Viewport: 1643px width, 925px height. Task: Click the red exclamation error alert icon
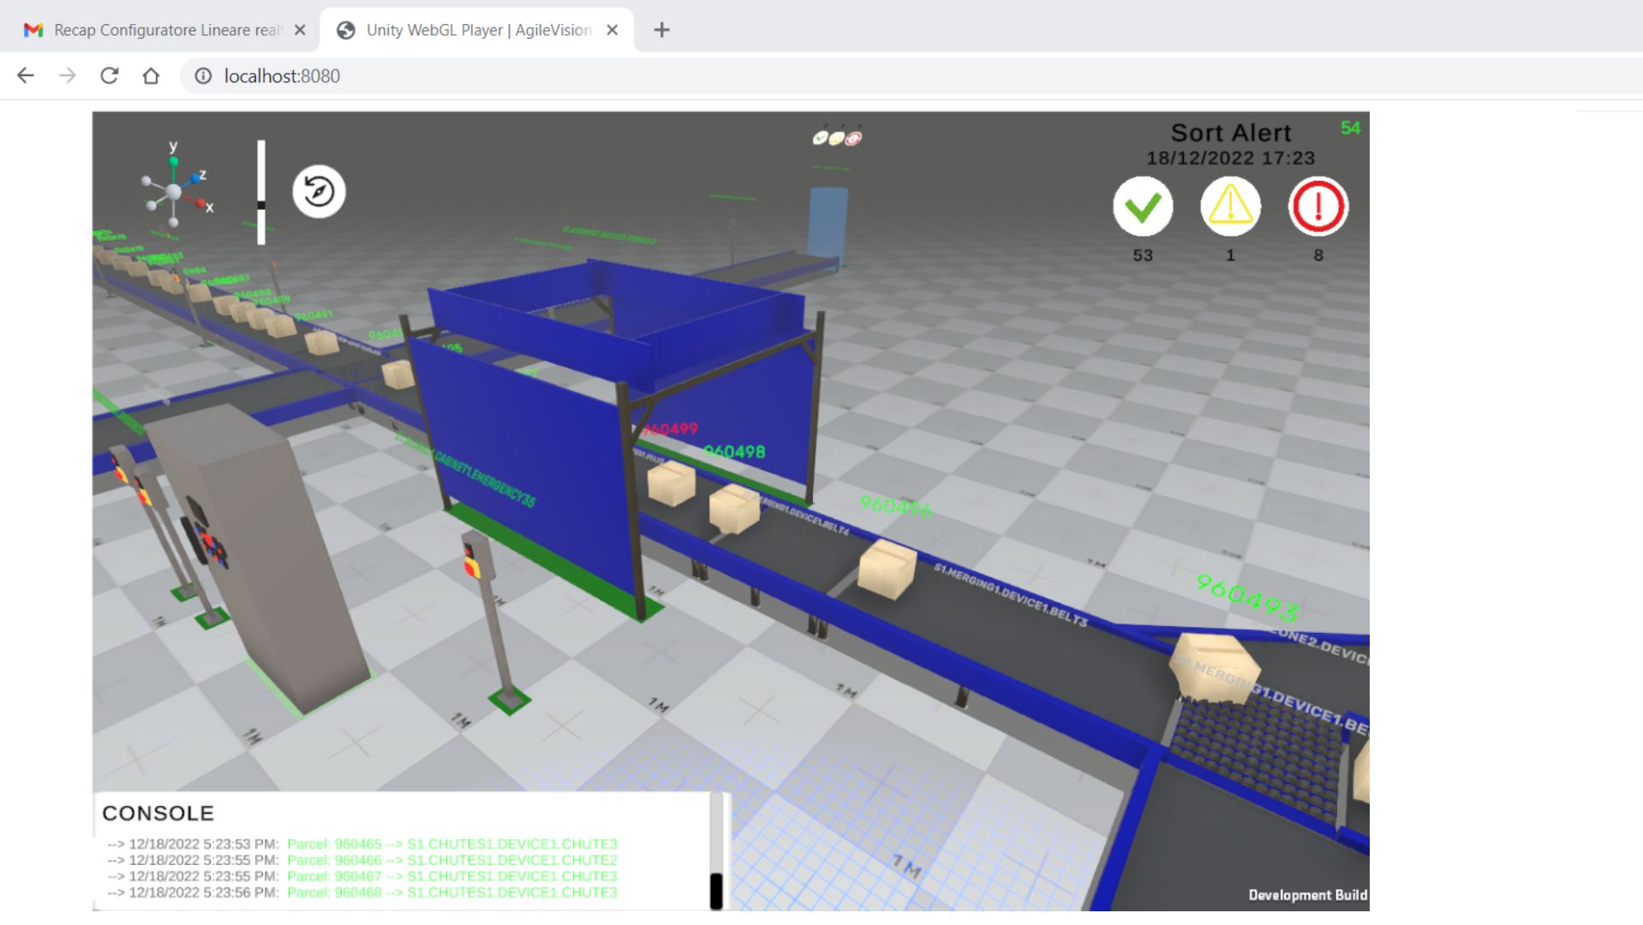[1317, 206]
